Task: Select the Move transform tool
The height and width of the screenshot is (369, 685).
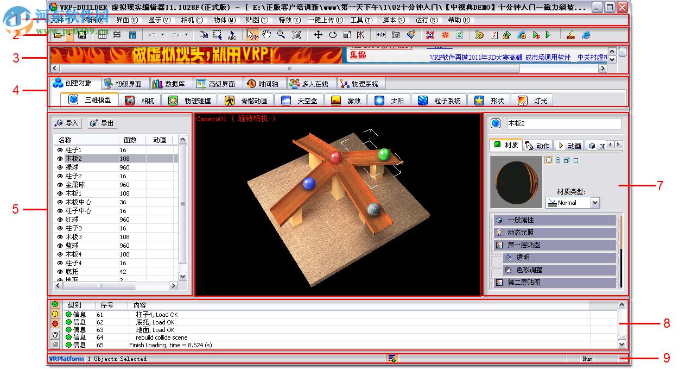Action: click(318, 34)
